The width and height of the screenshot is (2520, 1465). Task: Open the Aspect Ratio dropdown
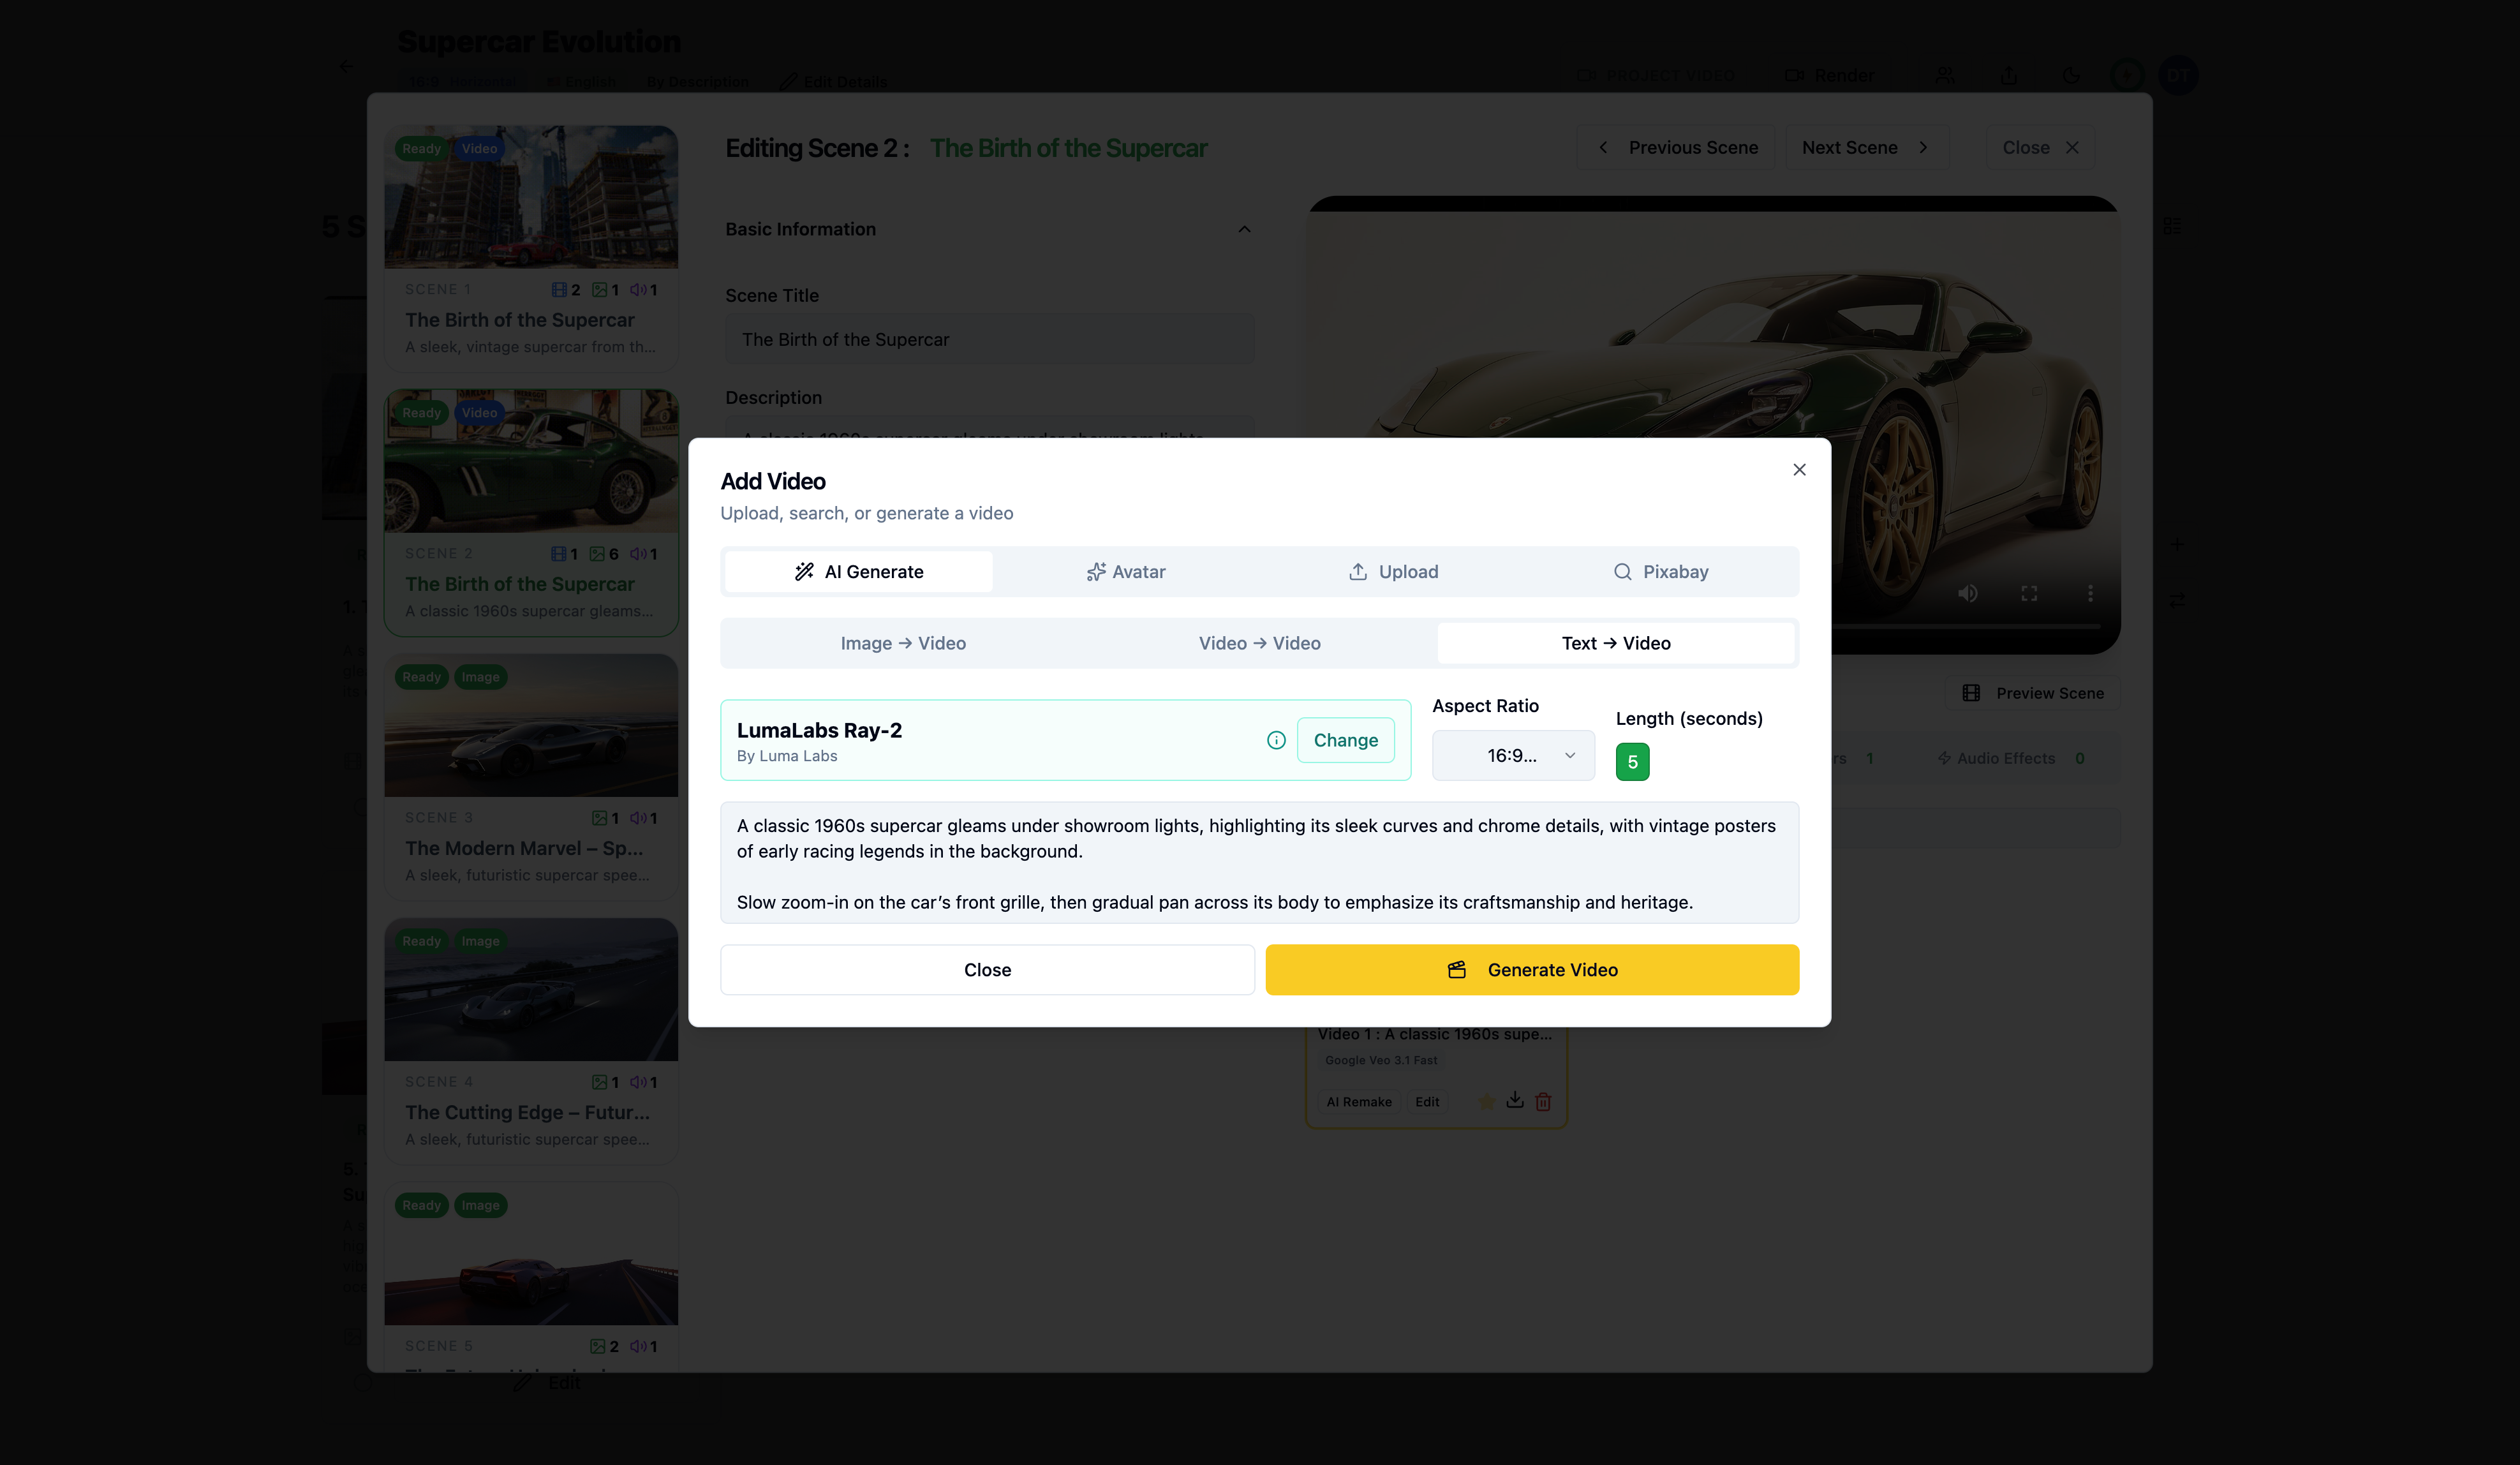click(1513, 756)
